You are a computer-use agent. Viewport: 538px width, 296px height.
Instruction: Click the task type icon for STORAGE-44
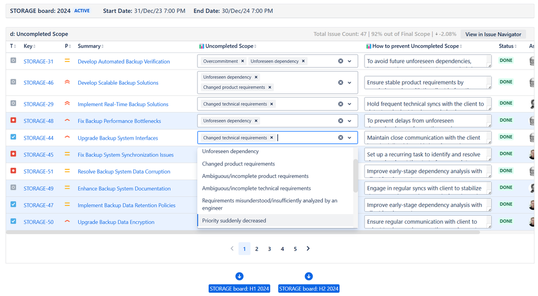(13, 137)
